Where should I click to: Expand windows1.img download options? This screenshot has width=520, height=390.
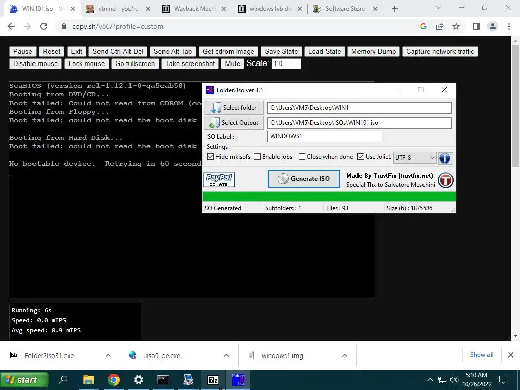(x=345, y=355)
